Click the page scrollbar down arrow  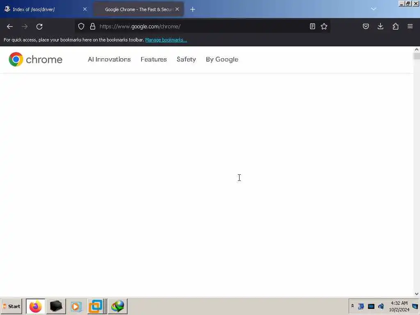coord(417,294)
